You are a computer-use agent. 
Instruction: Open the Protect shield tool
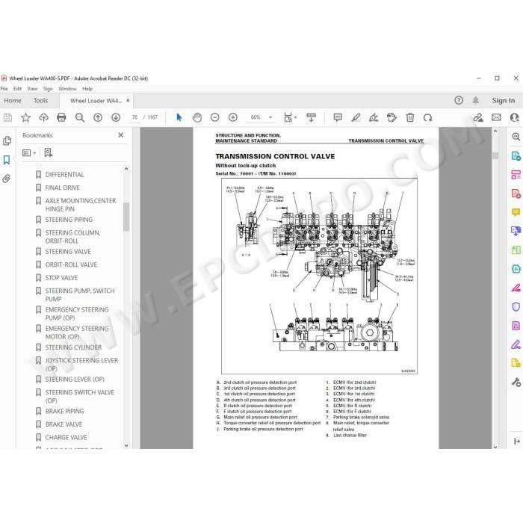point(516,306)
